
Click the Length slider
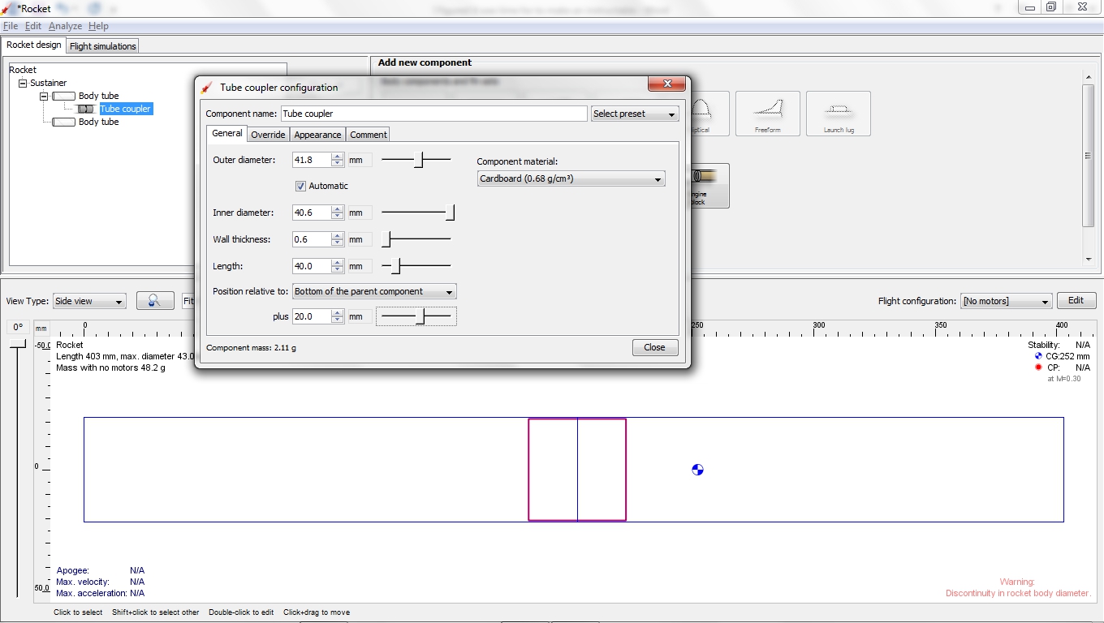click(x=416, y=266)
